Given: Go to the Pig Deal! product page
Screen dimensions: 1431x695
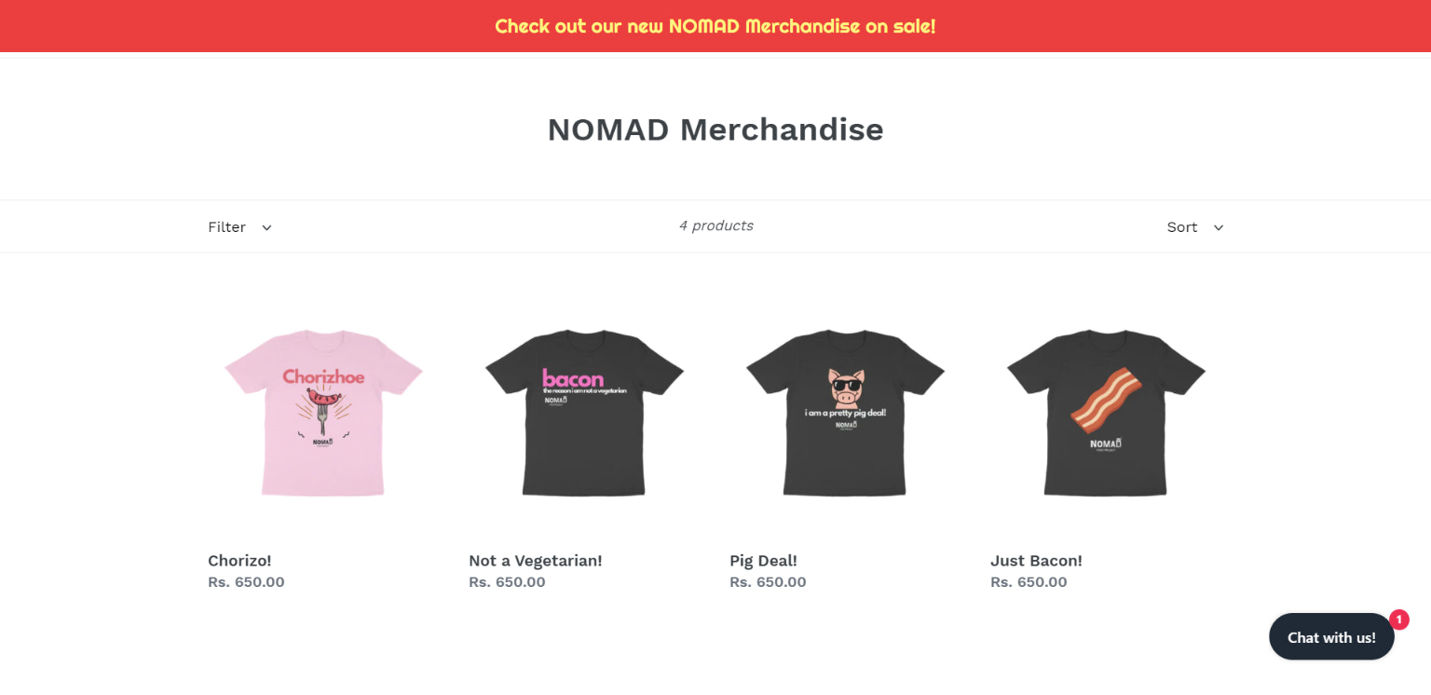Looking at the screenshot, I should [763, 561].
